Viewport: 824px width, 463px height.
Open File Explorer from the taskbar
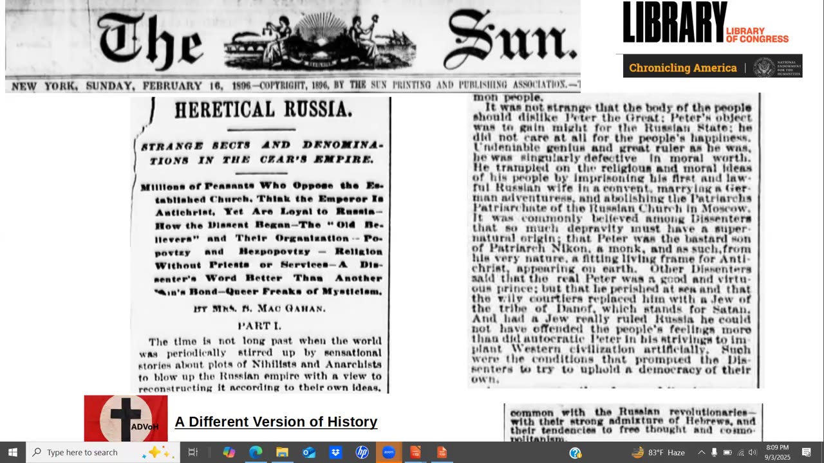tap(282, 452)
